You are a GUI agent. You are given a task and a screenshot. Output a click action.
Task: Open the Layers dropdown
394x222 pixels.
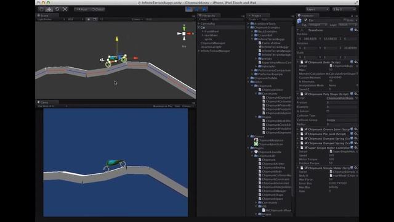318,9
